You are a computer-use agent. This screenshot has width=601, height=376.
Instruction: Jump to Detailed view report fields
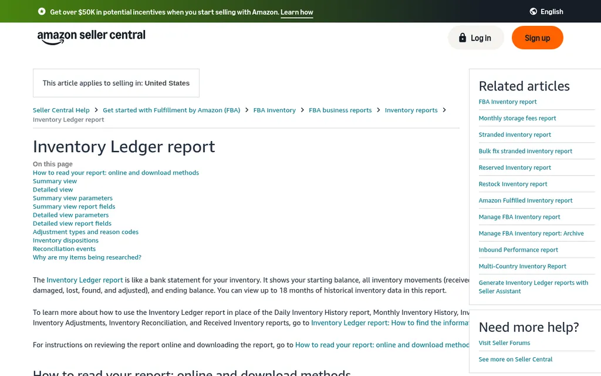pos(72,223)
